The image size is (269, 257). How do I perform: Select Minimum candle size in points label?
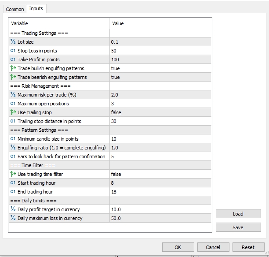tap(48, 139)
